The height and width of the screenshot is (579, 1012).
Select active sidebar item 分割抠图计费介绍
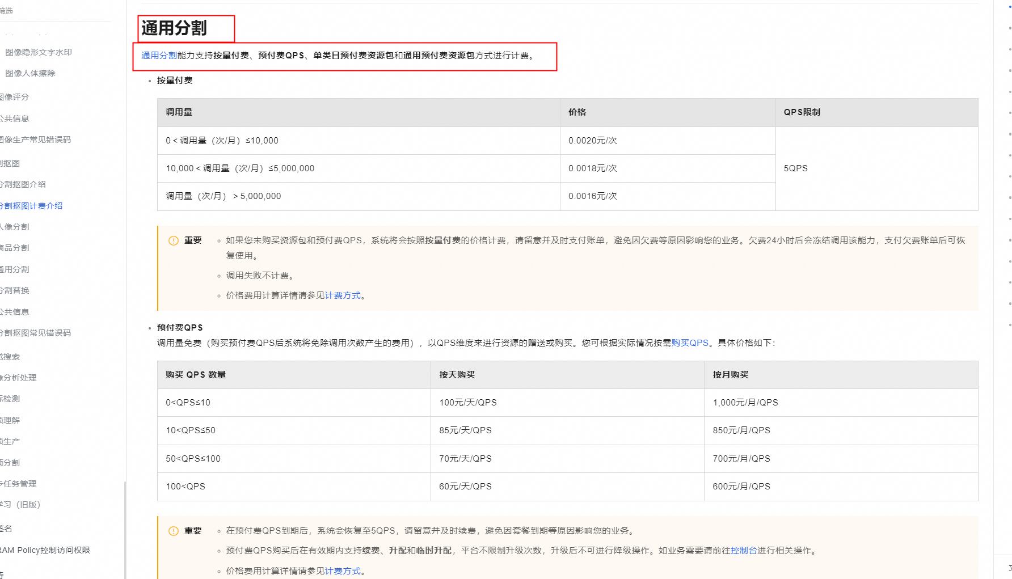[x=31, y=206]
